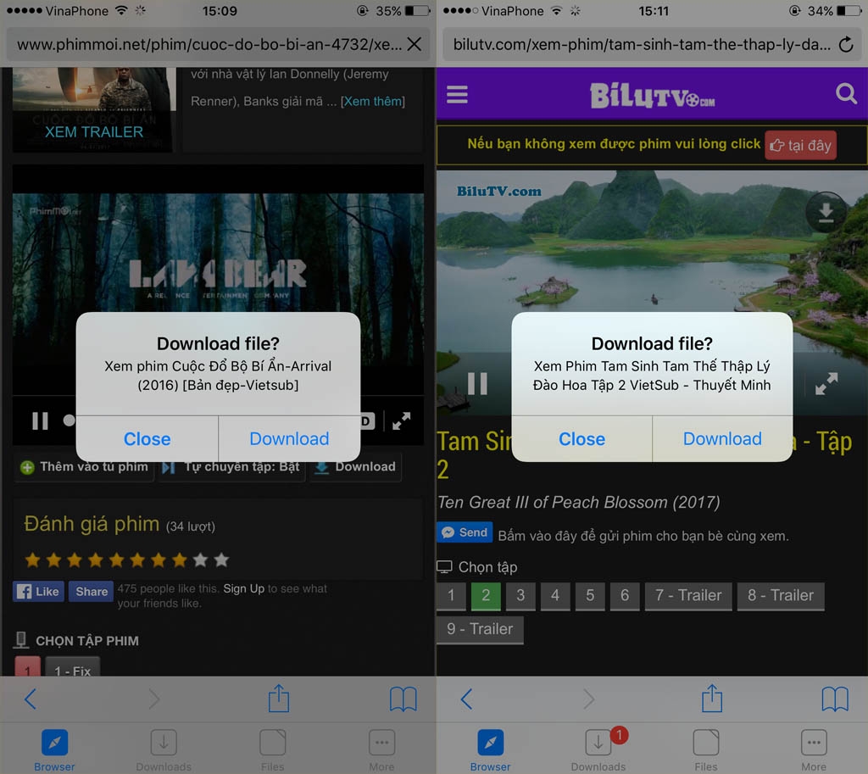The height and width of the screenshot is (774, 868).
Task: Click the Facebook Like button
Action: [x=38, y=591]
